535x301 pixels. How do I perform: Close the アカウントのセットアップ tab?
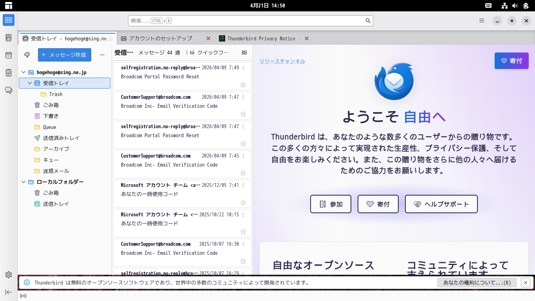coord(208,38)
